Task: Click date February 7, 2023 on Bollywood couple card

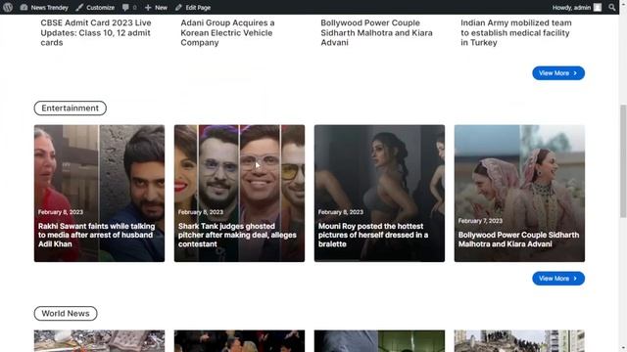Action: coord(480,221)
